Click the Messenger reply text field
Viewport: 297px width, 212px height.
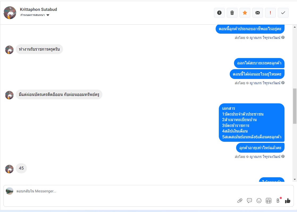click(x=125, y=191)
